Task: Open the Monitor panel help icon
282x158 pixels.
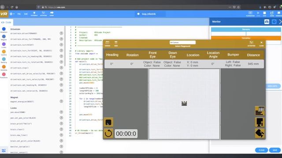Action: pos(274,22)
